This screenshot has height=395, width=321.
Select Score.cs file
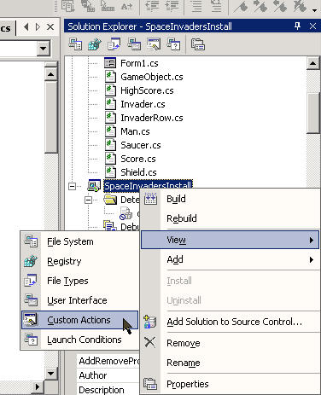point(138,159)
